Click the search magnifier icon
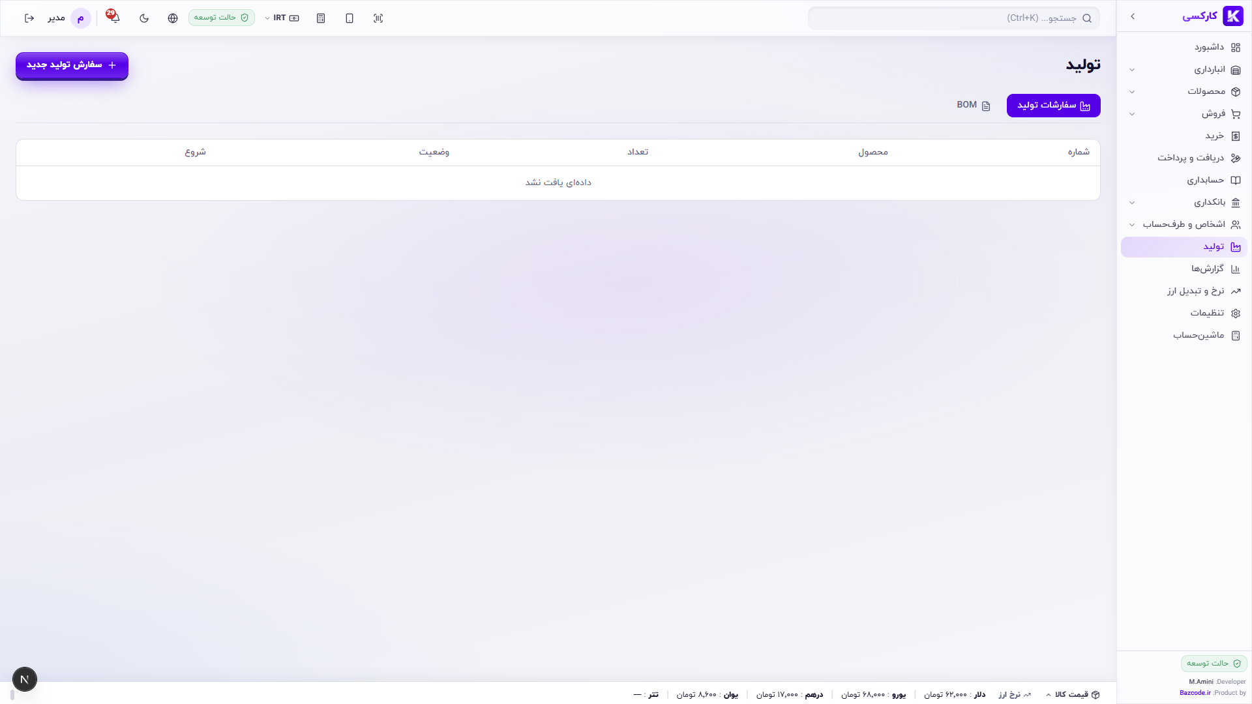 click(x=1087, y=18)
